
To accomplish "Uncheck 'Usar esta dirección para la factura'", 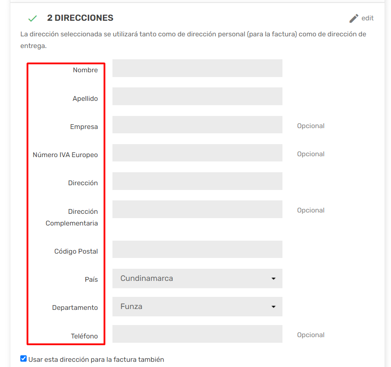I will (23, 359).
